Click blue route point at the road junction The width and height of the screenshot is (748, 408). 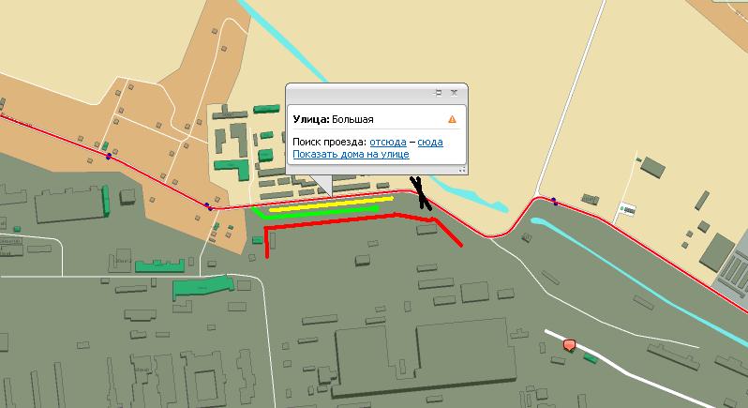tap(206, 204)
